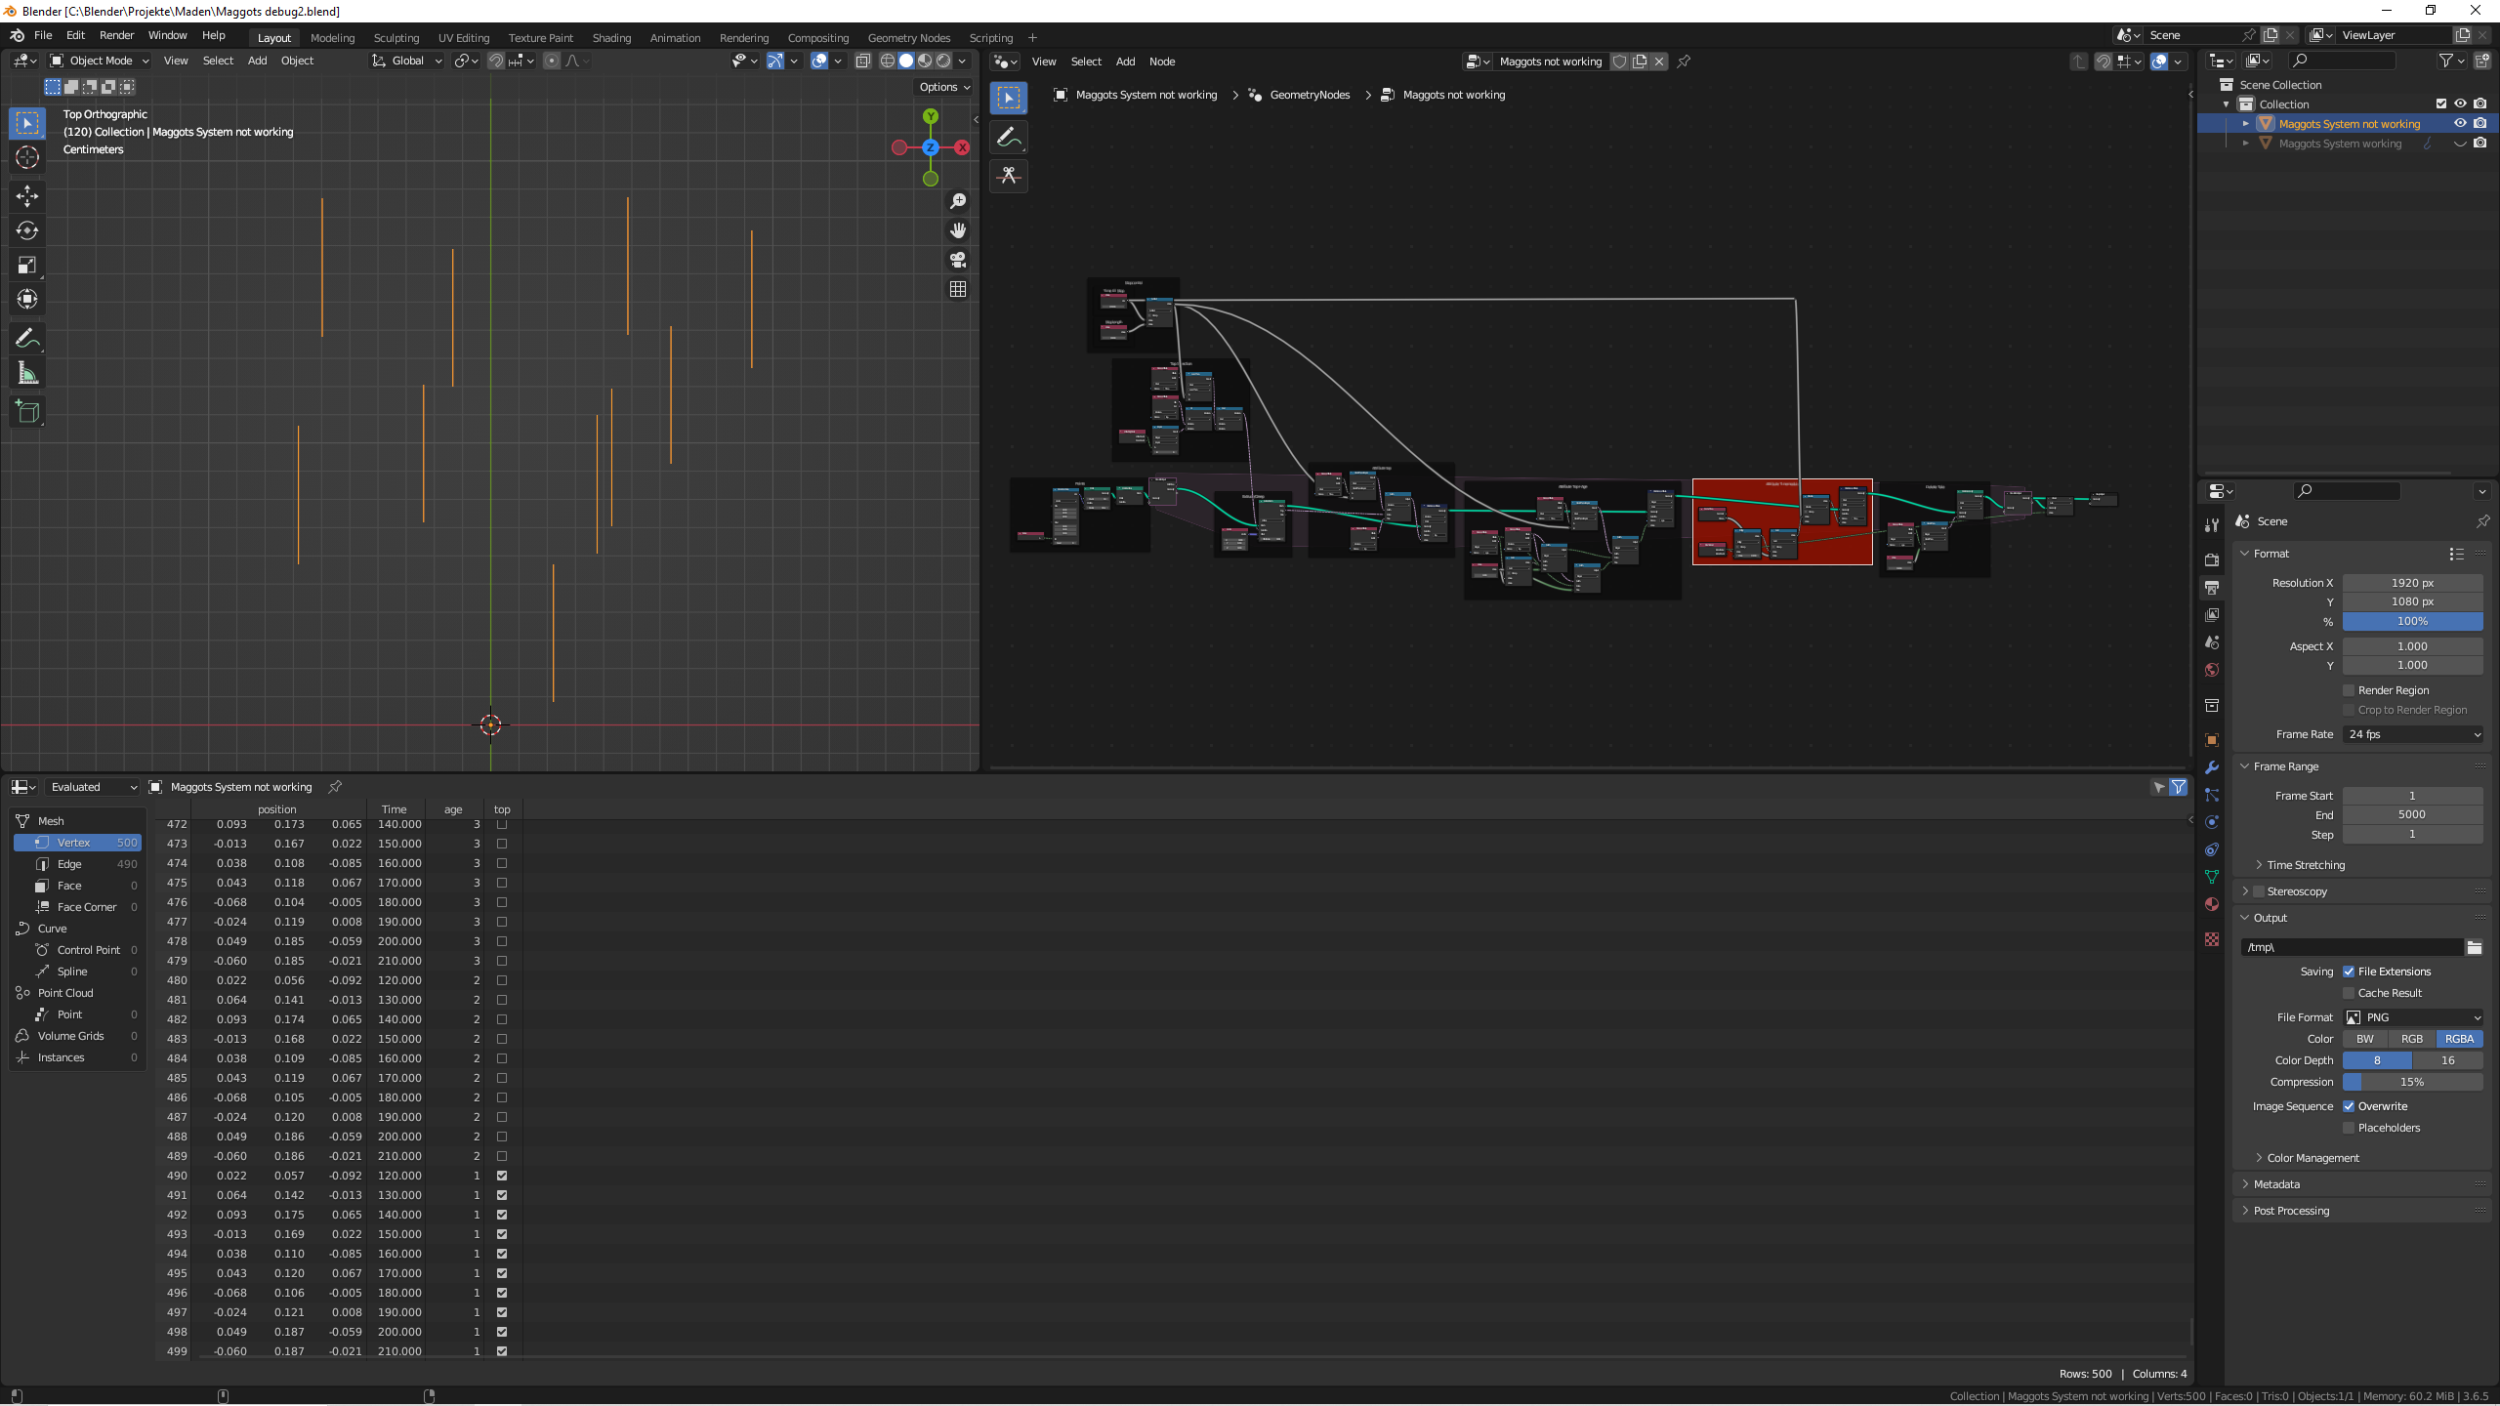Toggle the 'top' checkbox in row 490
Screen dimensions: 2500x1406
tap(502, 1176)
